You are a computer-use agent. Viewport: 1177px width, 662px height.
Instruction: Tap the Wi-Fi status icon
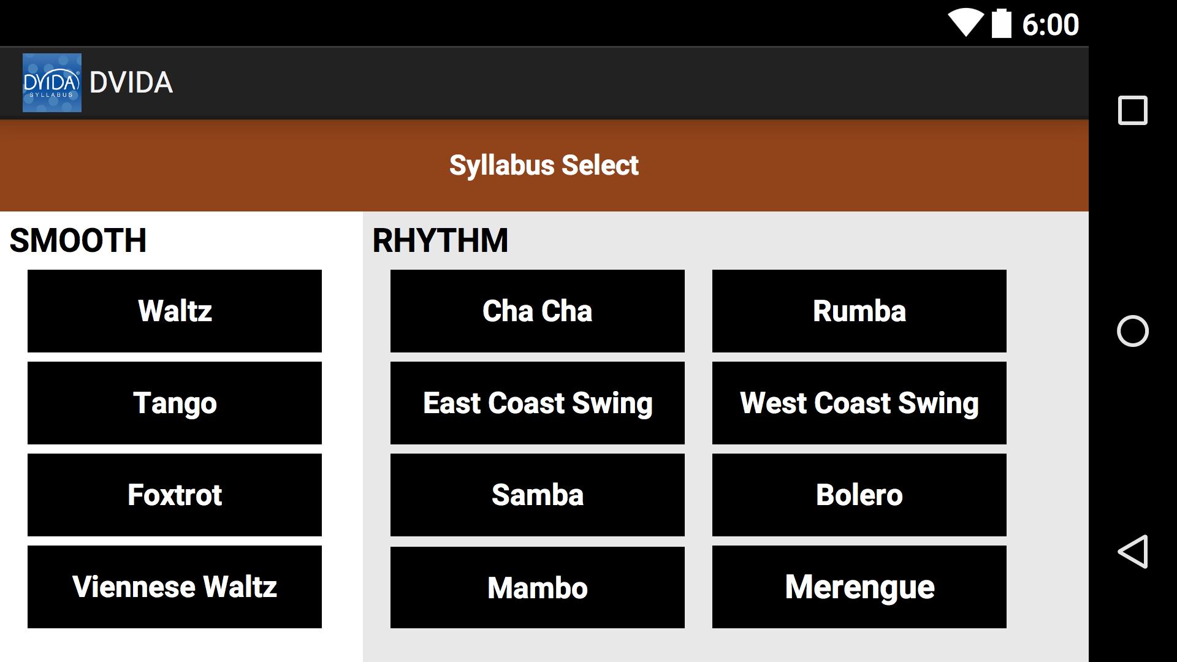click(965, 24)
